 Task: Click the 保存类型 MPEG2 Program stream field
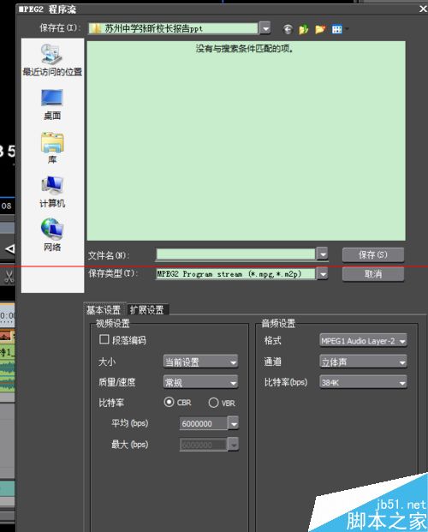point(236,273)
